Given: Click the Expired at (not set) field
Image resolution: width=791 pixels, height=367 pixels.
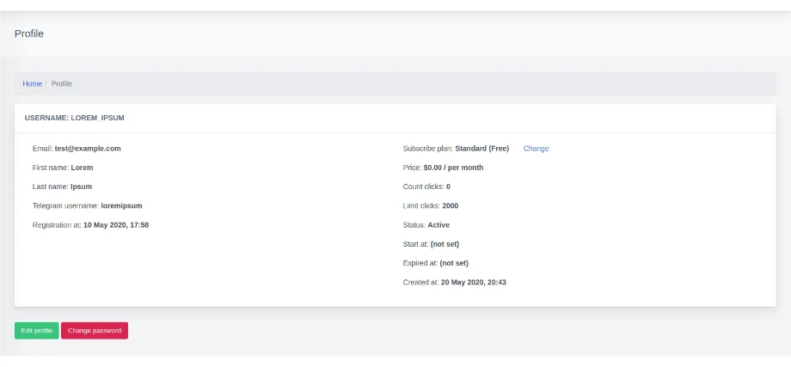Looking at the screenshot, I should 454,263.
